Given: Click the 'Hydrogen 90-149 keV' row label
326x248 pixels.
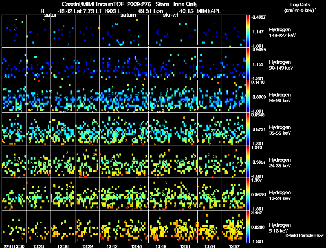Looking at the screenshot, I should click(281, 65).
